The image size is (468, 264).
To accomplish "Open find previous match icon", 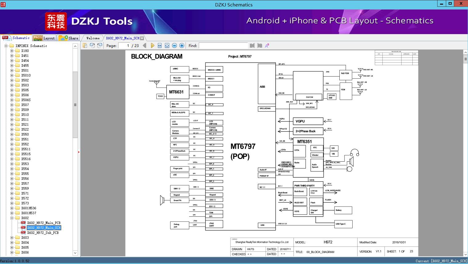I will (252, 45).
